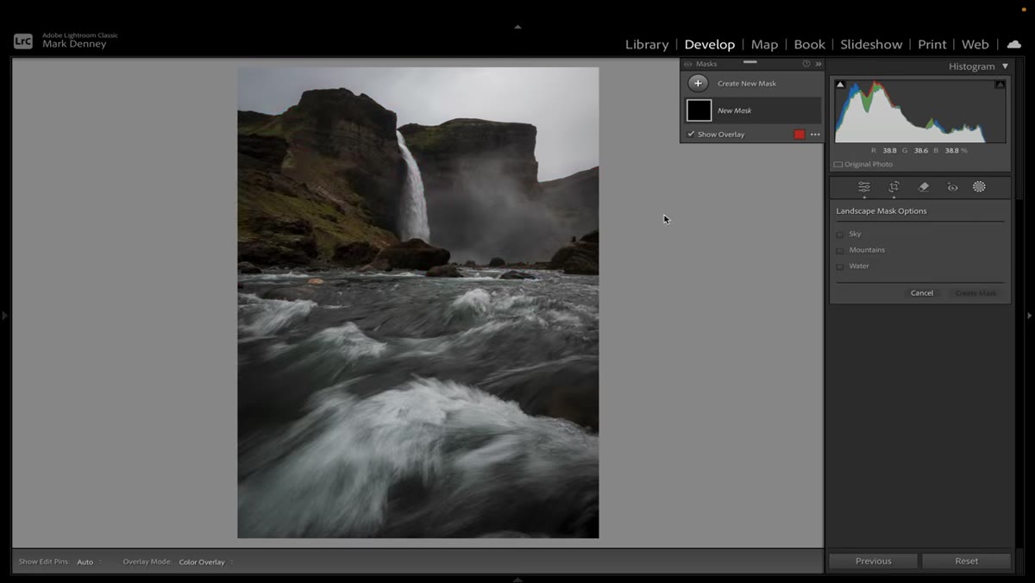
Task: Select the Crop overlay tool icon
Action: (894, 187)
